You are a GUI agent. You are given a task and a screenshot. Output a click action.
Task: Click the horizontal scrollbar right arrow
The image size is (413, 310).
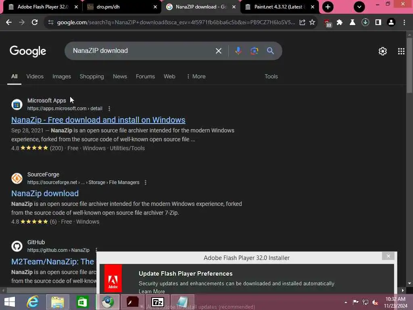(403, 291)
